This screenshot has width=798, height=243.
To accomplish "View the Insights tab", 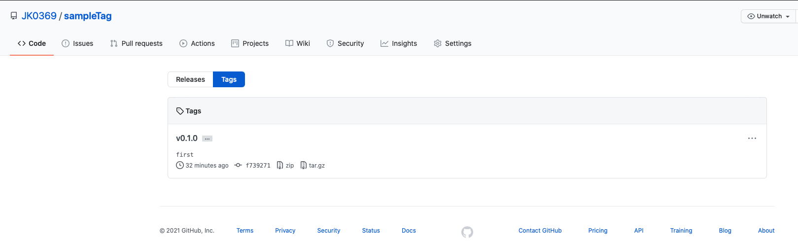I will click(x=399, y=43).
